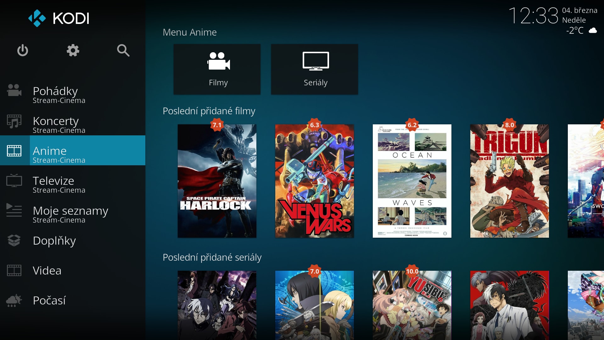
Task: Open the Filmy category tile
Action: 217,69
